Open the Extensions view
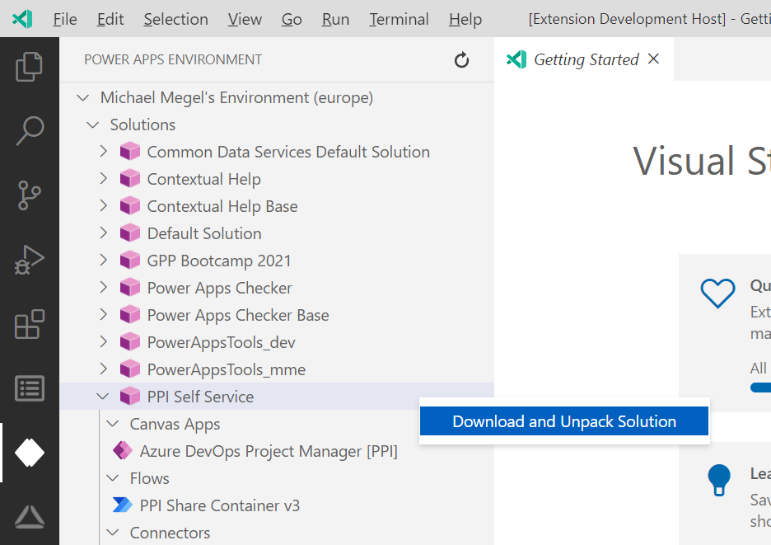771x545 pixels. pyautogui.click(x=30, y=324)
